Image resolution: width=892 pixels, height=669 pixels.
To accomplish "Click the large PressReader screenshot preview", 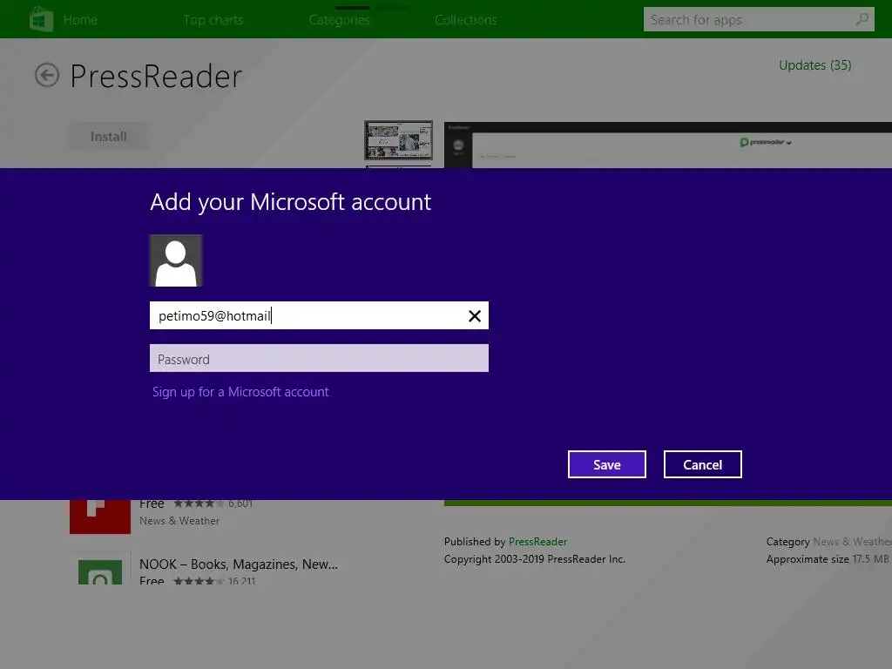I will (668, 145).
